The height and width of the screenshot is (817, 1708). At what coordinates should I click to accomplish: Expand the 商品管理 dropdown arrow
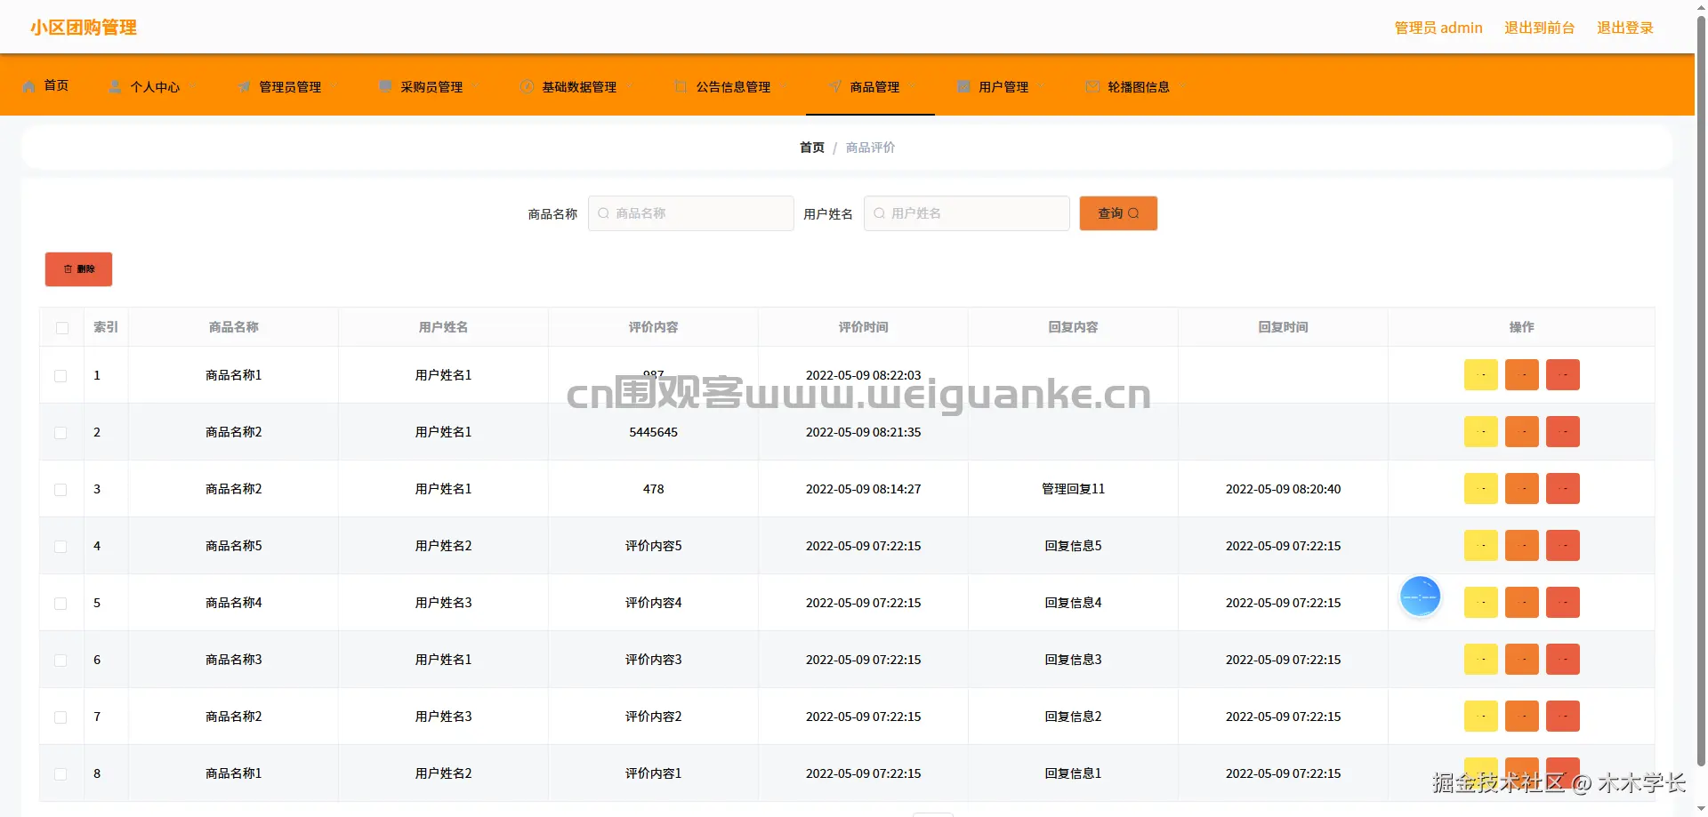(912, 87)
